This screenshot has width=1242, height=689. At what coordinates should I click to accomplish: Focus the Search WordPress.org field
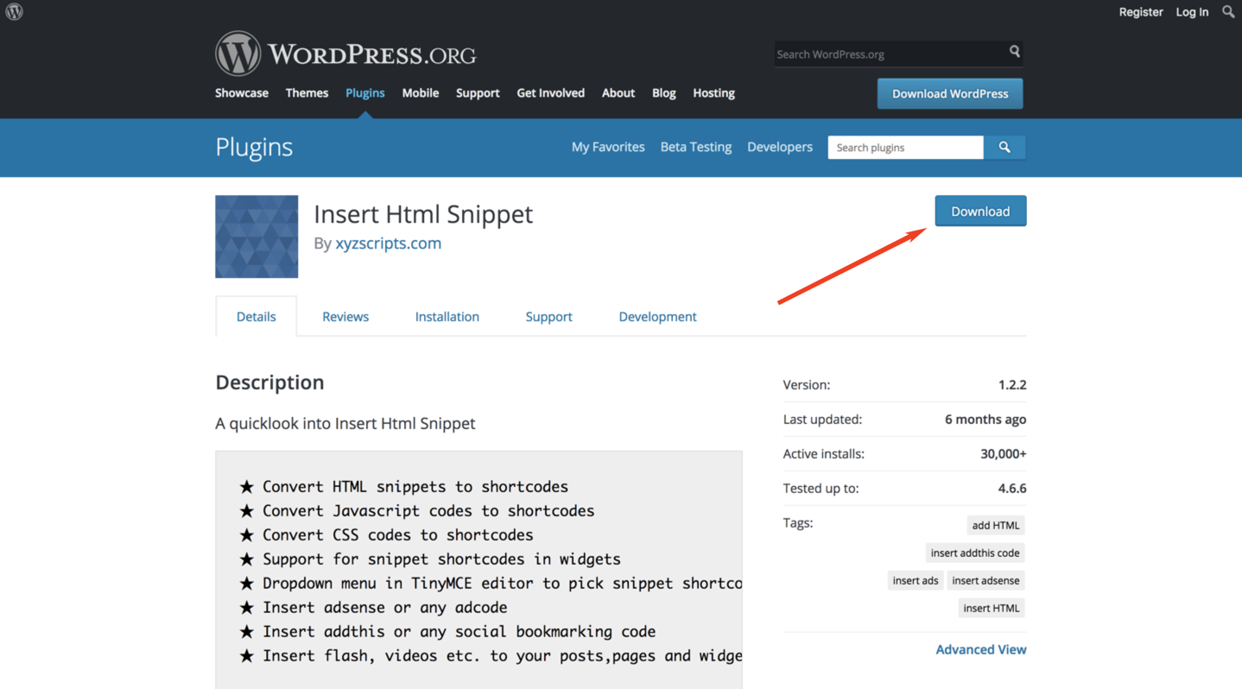tap(890, 54)
